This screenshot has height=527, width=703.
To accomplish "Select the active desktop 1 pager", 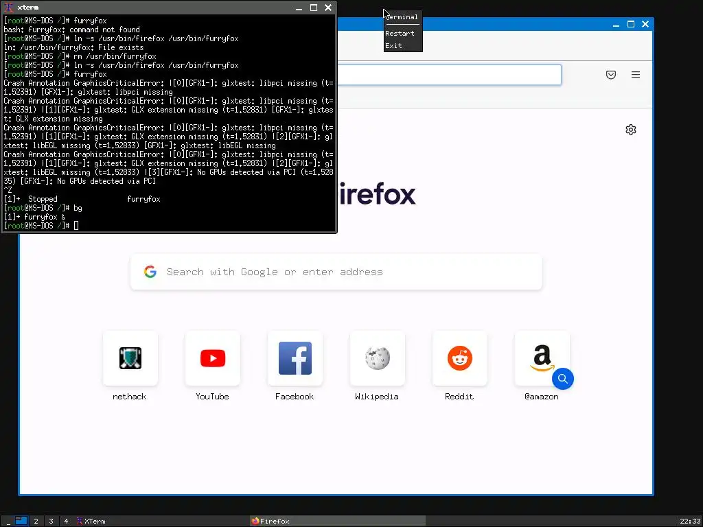I will point(21,522).
